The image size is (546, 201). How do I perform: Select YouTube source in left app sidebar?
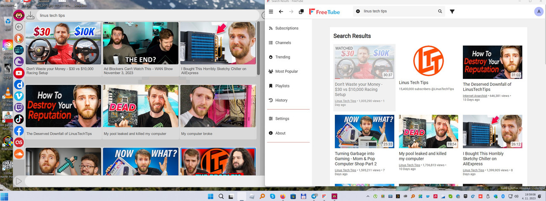(x=19, y=73)
